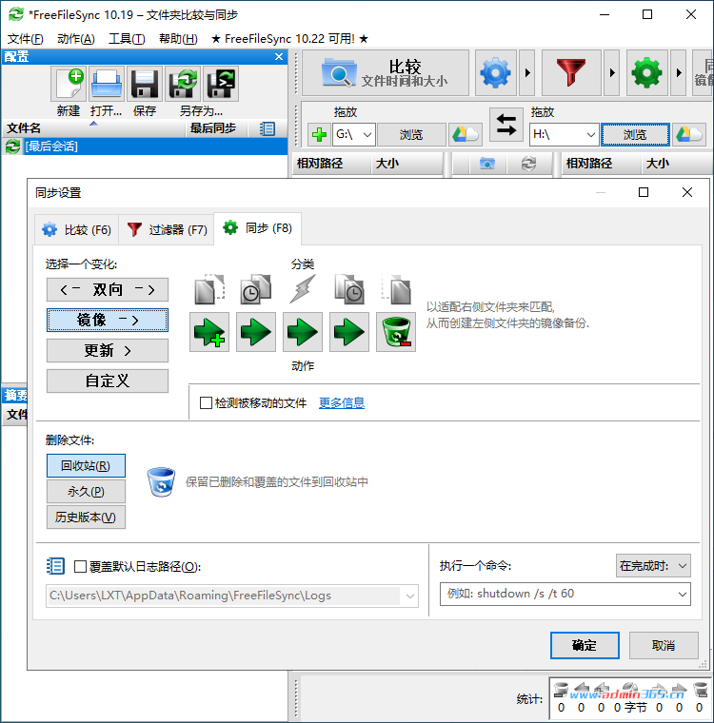Screen dimensions: 714x723
Task: Toggle action for right-newer files arrow
Action: (x=349, y=332)
